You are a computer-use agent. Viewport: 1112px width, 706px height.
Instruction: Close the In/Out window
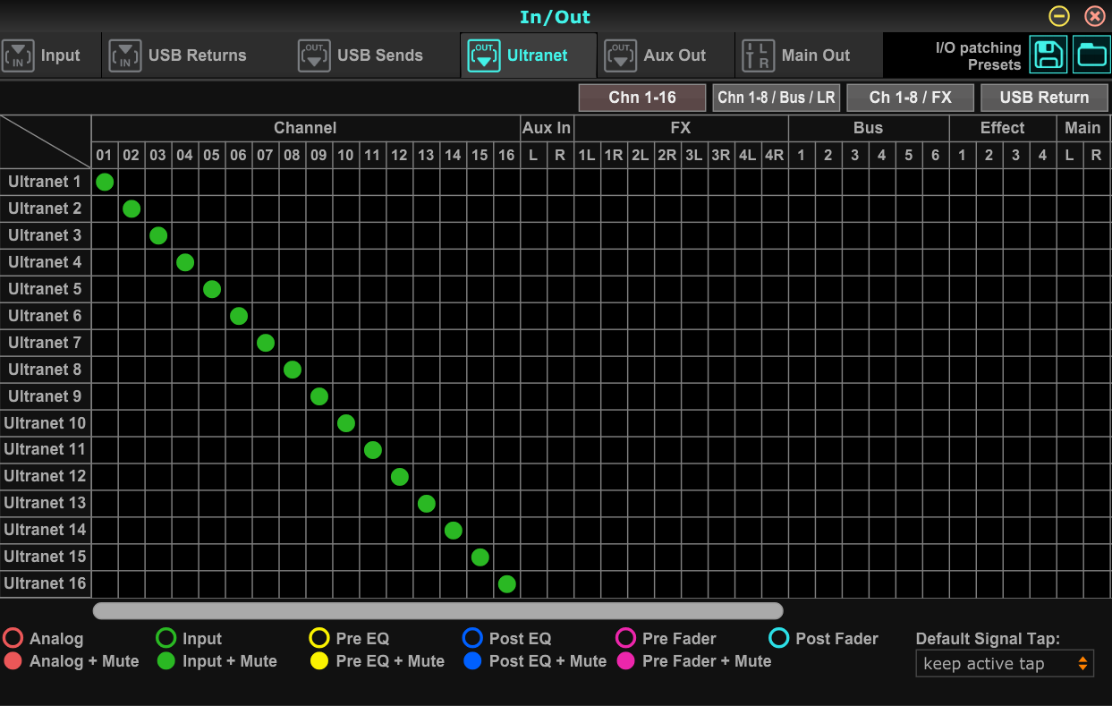tap(1094, 16)
